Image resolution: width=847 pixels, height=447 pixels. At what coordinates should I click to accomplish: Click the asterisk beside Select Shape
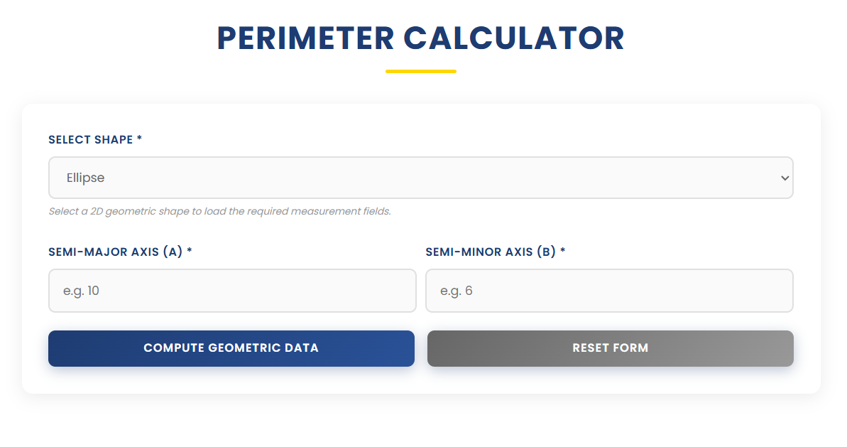[x=139, y=139]
